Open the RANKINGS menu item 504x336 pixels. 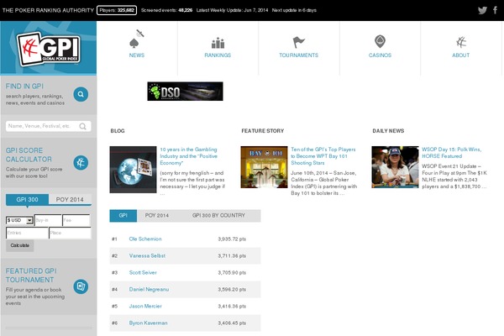[x=218, y=55]
